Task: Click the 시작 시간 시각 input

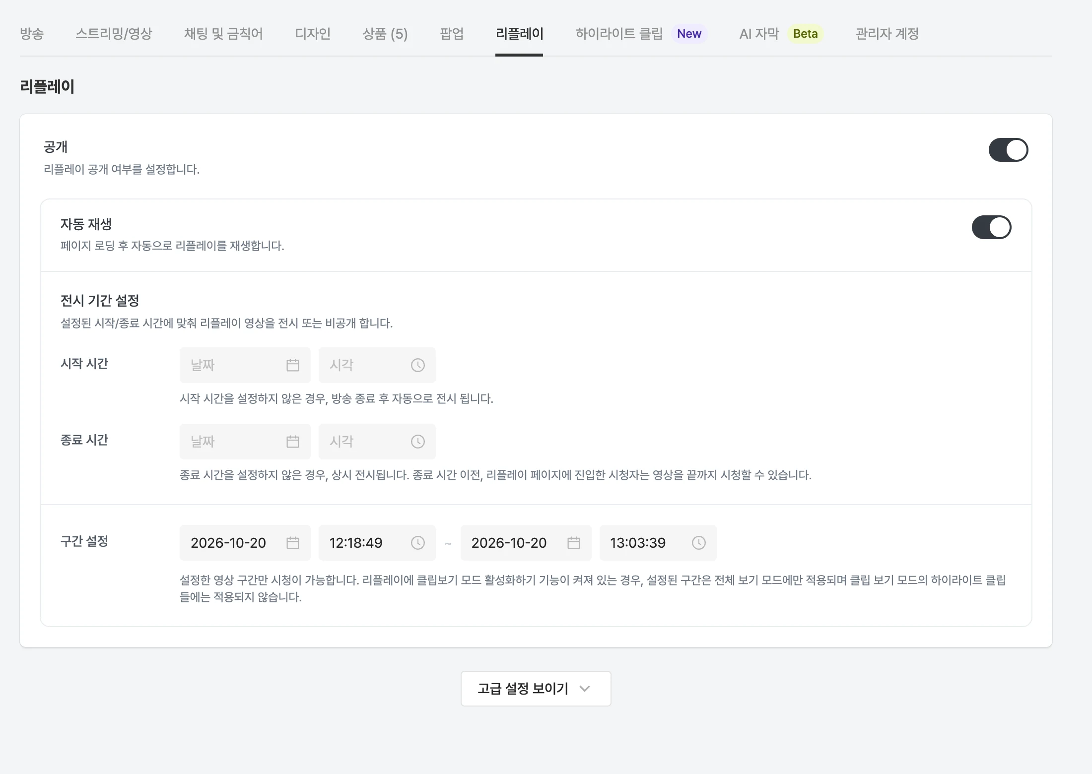Action: (x=377, y=365)
